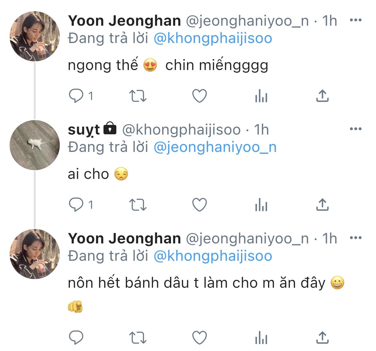The image size is (376, 351).
Task: Open @khongphaijisoo mention link in first tweet
Action: coord(213,39)
